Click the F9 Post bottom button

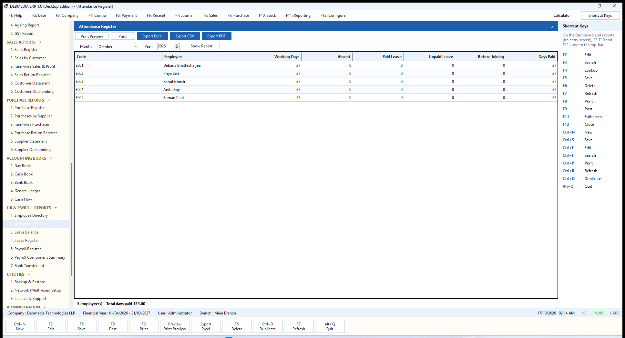click(x=113, y=326)
